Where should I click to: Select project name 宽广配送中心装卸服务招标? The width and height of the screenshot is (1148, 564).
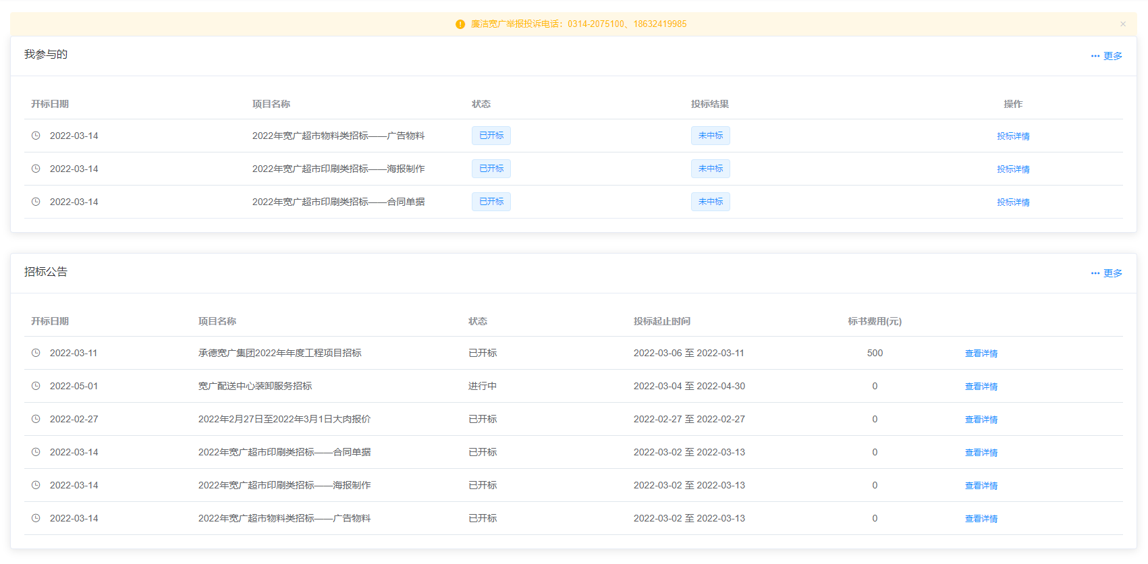255,386
